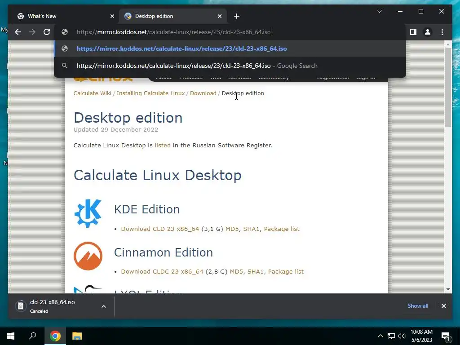Click the KDE Edition heading
Screen dimensions: 460x345
[x=147, y=209]
